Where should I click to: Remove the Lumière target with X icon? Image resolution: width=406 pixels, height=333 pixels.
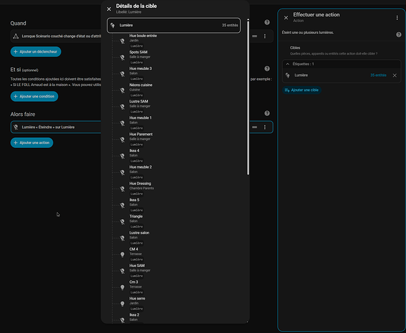(x=394, y=75)
